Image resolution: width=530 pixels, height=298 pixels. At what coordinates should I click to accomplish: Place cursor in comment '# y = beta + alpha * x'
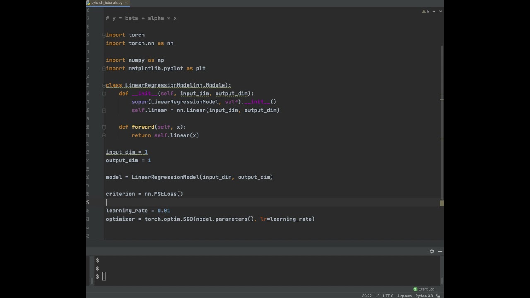coord(141,18)
